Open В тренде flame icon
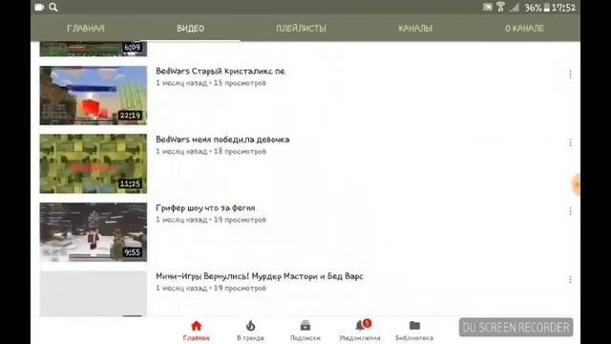The image size is (611, 344). pyautogui.click(x=250, y=330)
